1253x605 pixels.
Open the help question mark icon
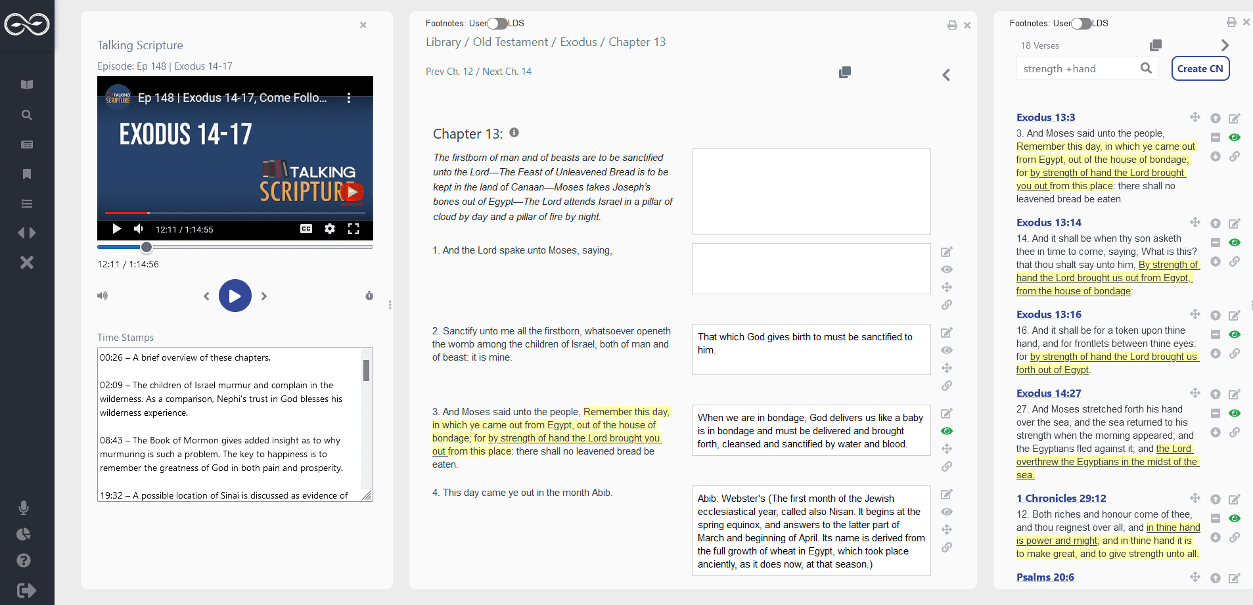click(x=24, y=560)
